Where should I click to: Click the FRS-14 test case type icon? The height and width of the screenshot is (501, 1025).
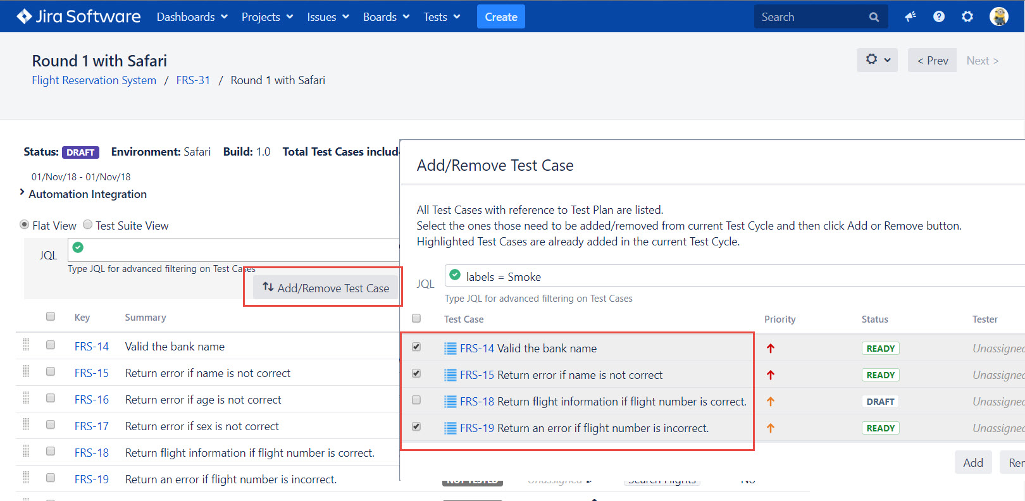click(450, 348)
